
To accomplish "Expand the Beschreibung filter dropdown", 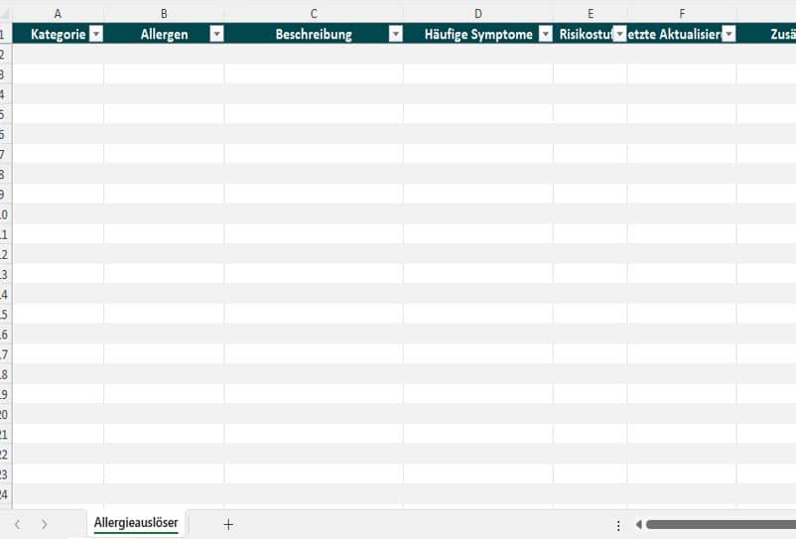I will 396,34.
